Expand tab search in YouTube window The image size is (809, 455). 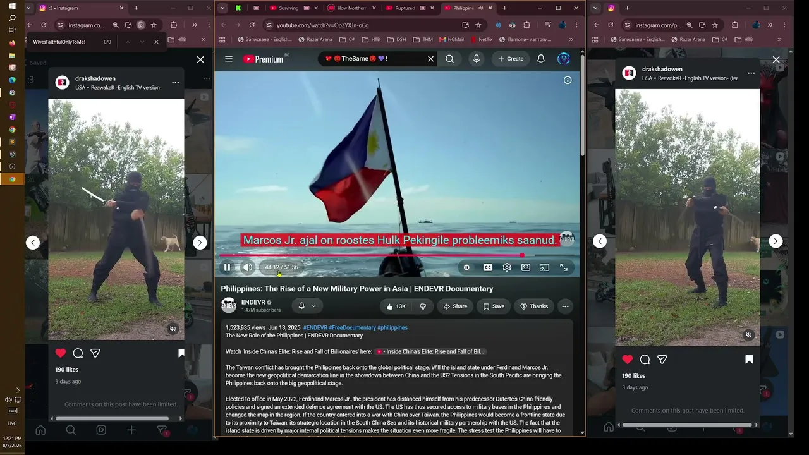tap(221, 8)
